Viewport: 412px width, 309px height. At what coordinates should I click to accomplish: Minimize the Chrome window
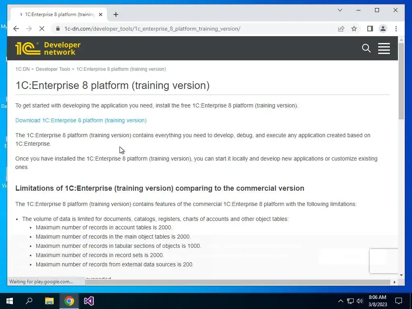click(x=358, y=10)
